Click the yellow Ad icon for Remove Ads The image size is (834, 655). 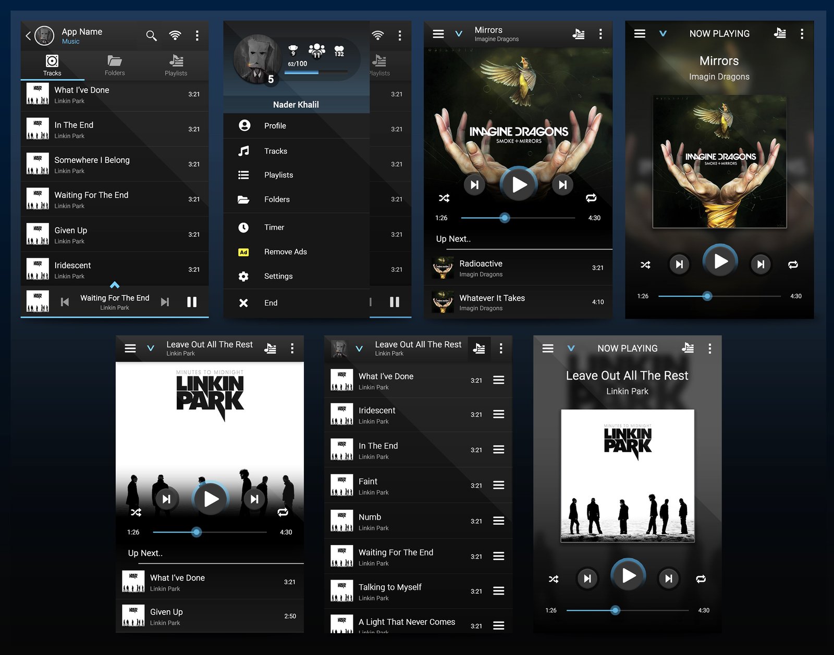243,253
